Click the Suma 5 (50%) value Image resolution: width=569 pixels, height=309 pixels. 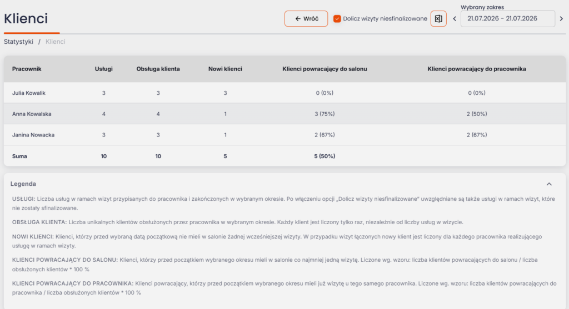[x=325, y=156]
